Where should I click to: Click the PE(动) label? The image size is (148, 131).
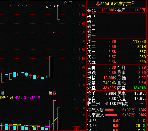[123, 104]
